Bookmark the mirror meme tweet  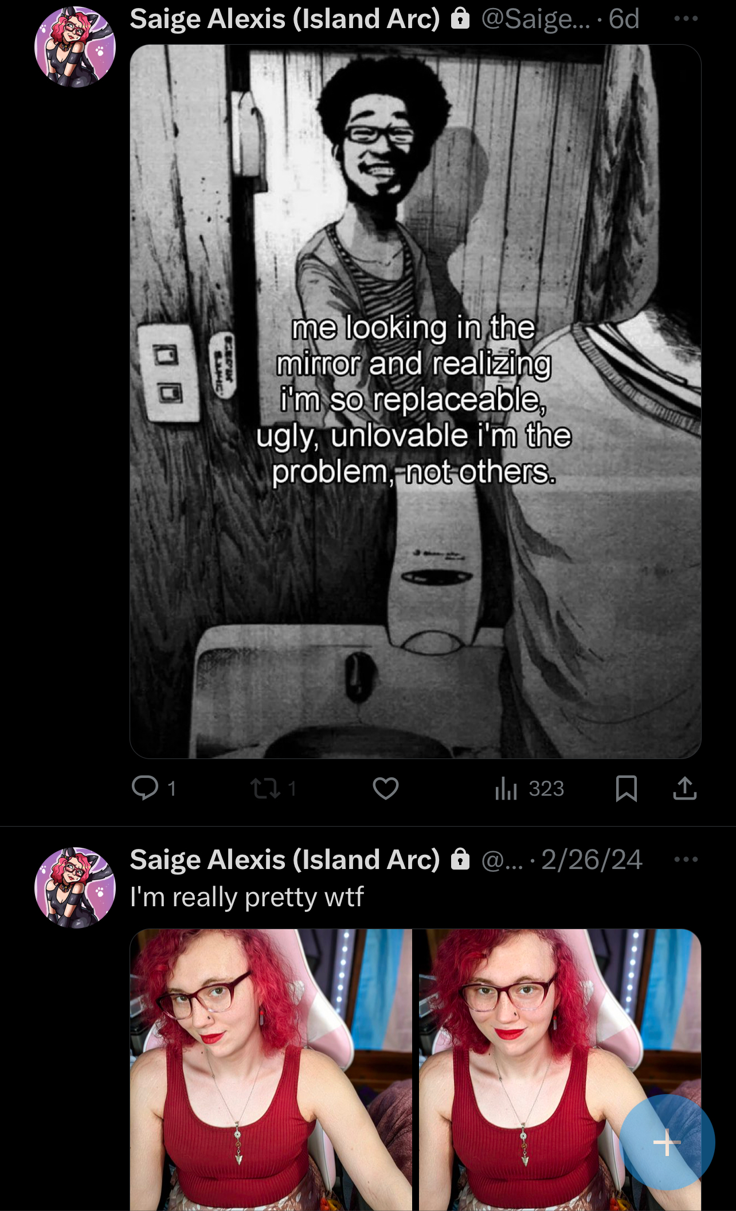pos(627,788)
